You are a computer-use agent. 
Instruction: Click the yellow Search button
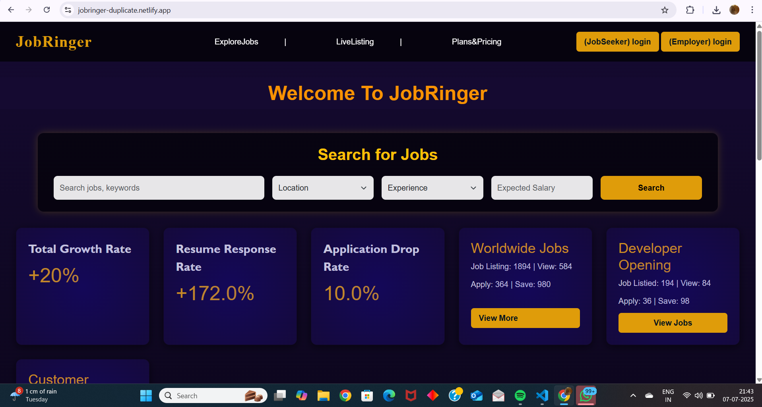click(651, 188)
